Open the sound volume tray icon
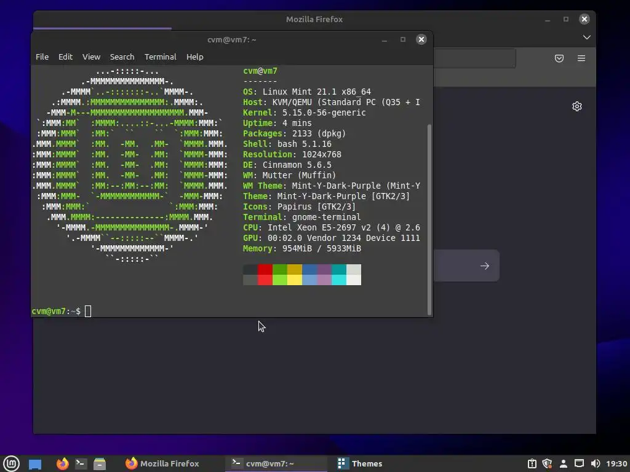This screenshot has width=630, height=472. (x=596, y=463)
